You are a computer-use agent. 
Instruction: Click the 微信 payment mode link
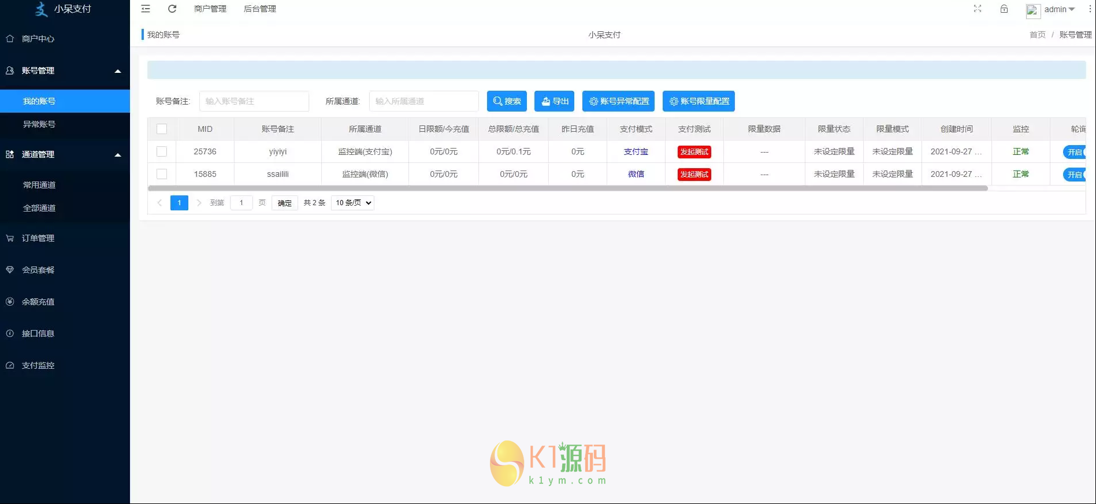[636, 174]
